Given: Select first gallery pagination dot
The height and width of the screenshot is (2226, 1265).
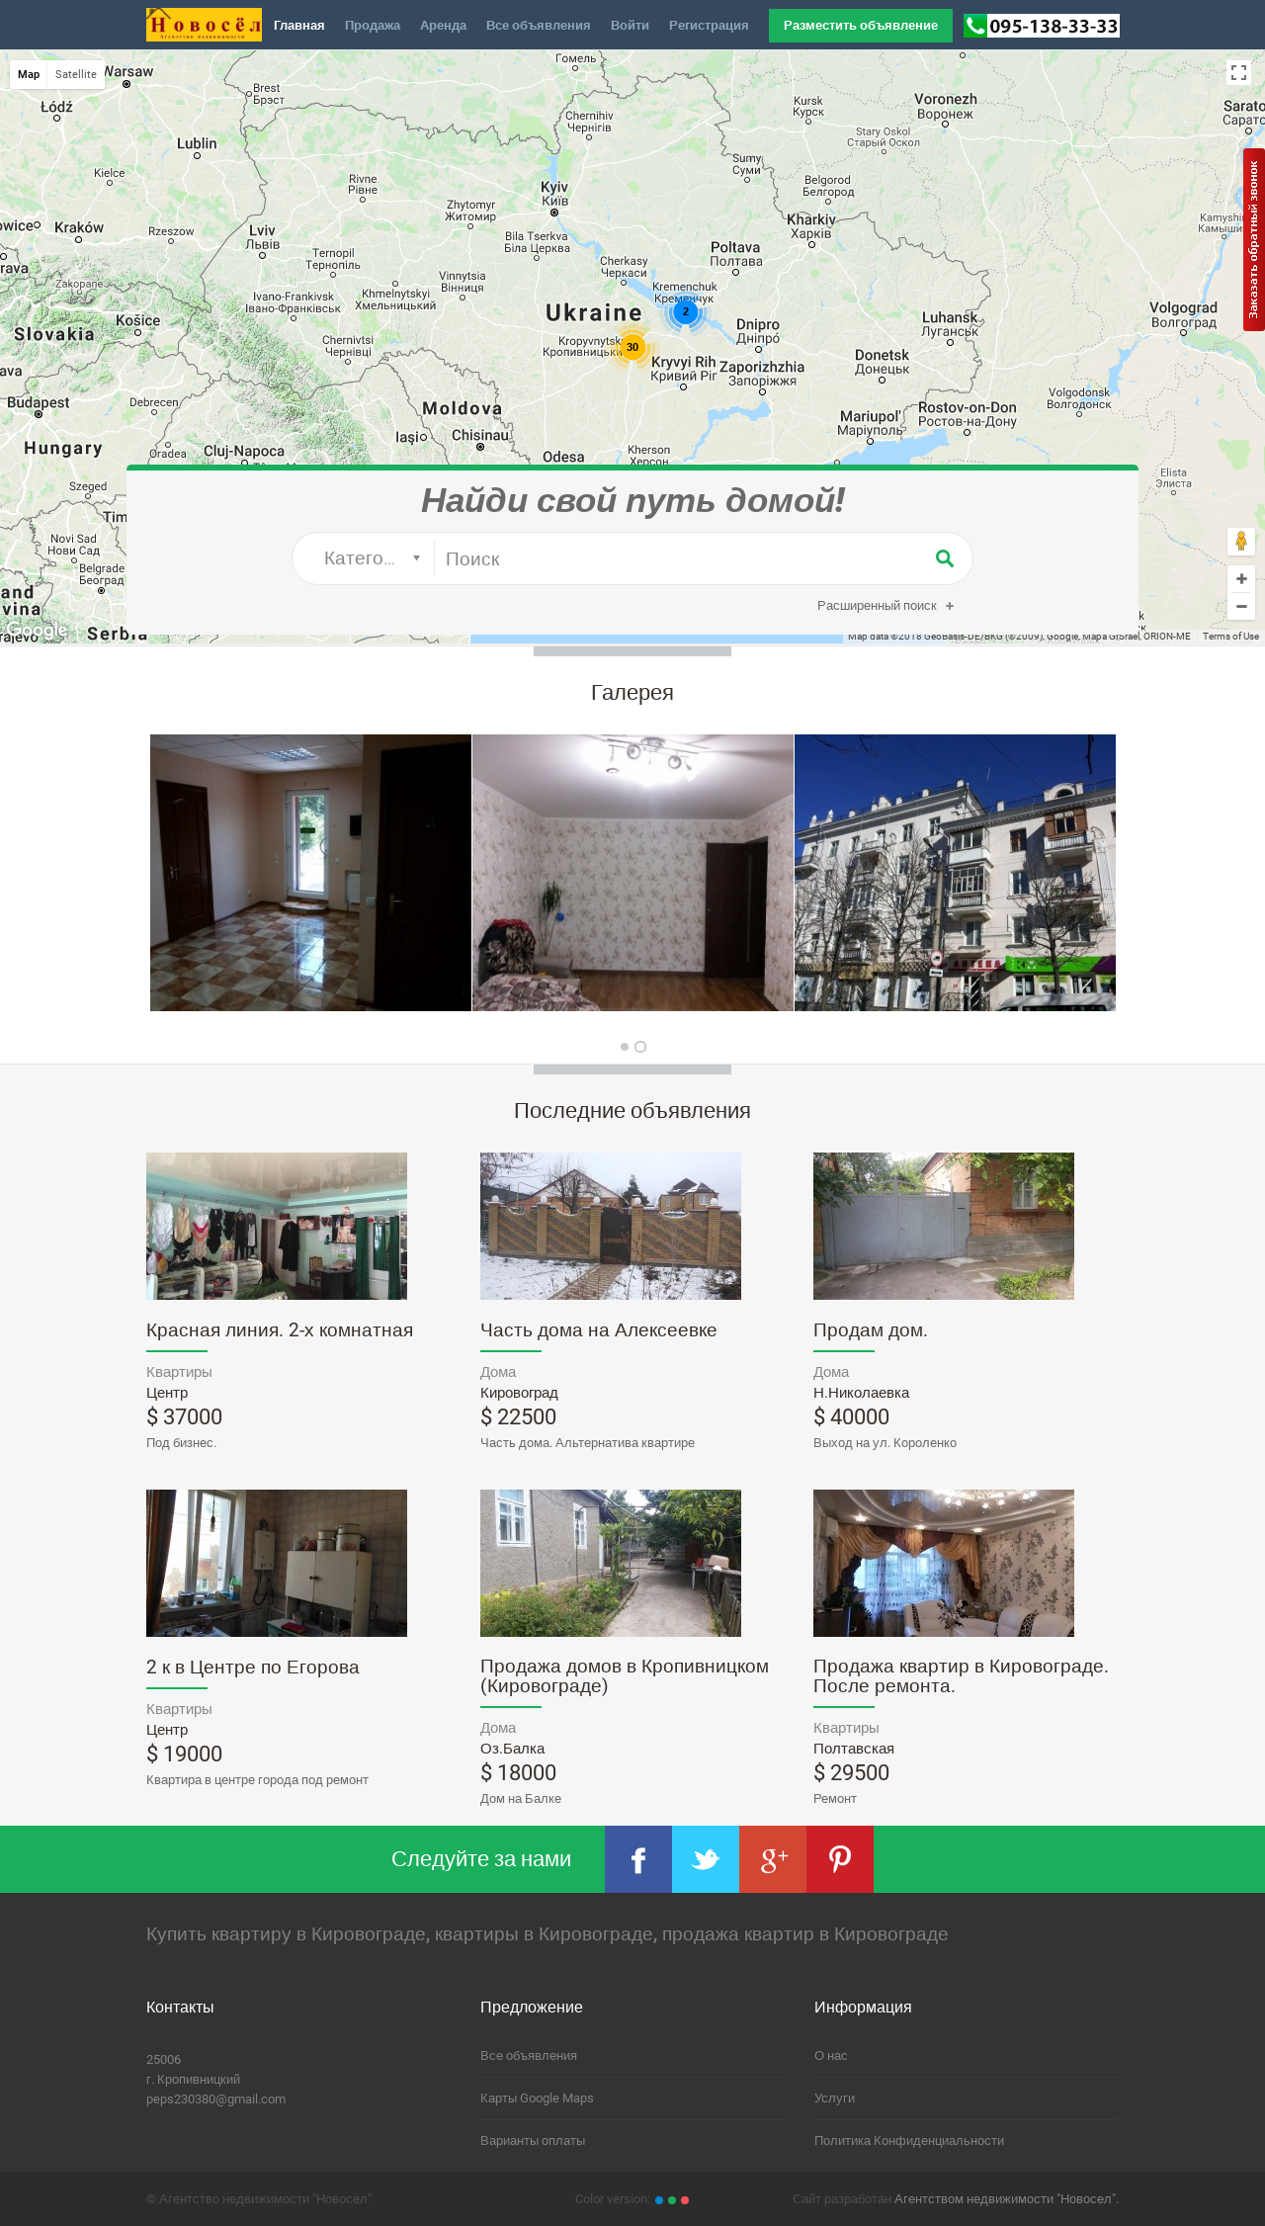Looking at the screenshot, I should (x=625, y=1047).
